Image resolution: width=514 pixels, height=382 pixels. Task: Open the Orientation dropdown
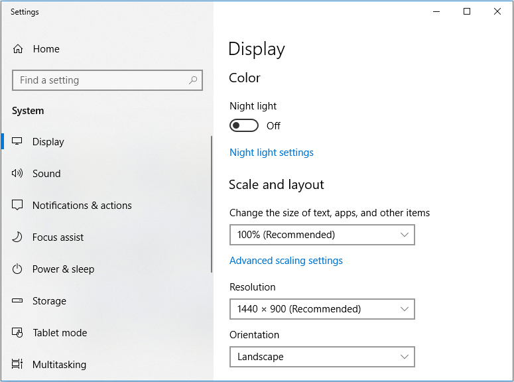[x=322, y=357]
